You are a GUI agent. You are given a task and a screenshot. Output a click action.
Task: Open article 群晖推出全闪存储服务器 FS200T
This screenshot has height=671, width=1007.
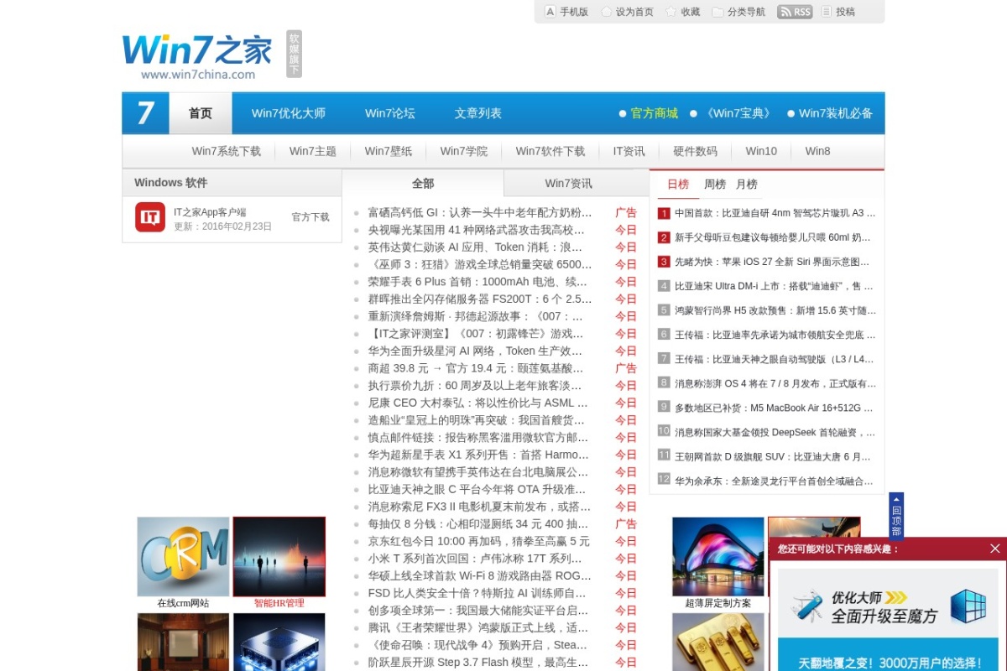pos(480,299)
